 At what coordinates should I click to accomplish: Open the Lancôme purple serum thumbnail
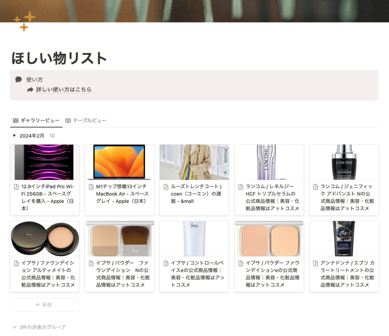point(269,162)
